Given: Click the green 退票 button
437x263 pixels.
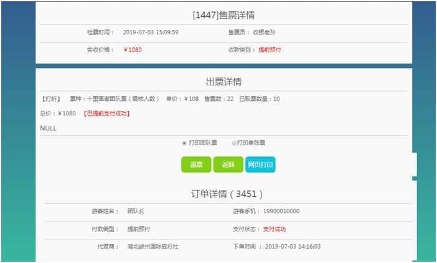Looking at the screenshot, I should pos(196,165).
